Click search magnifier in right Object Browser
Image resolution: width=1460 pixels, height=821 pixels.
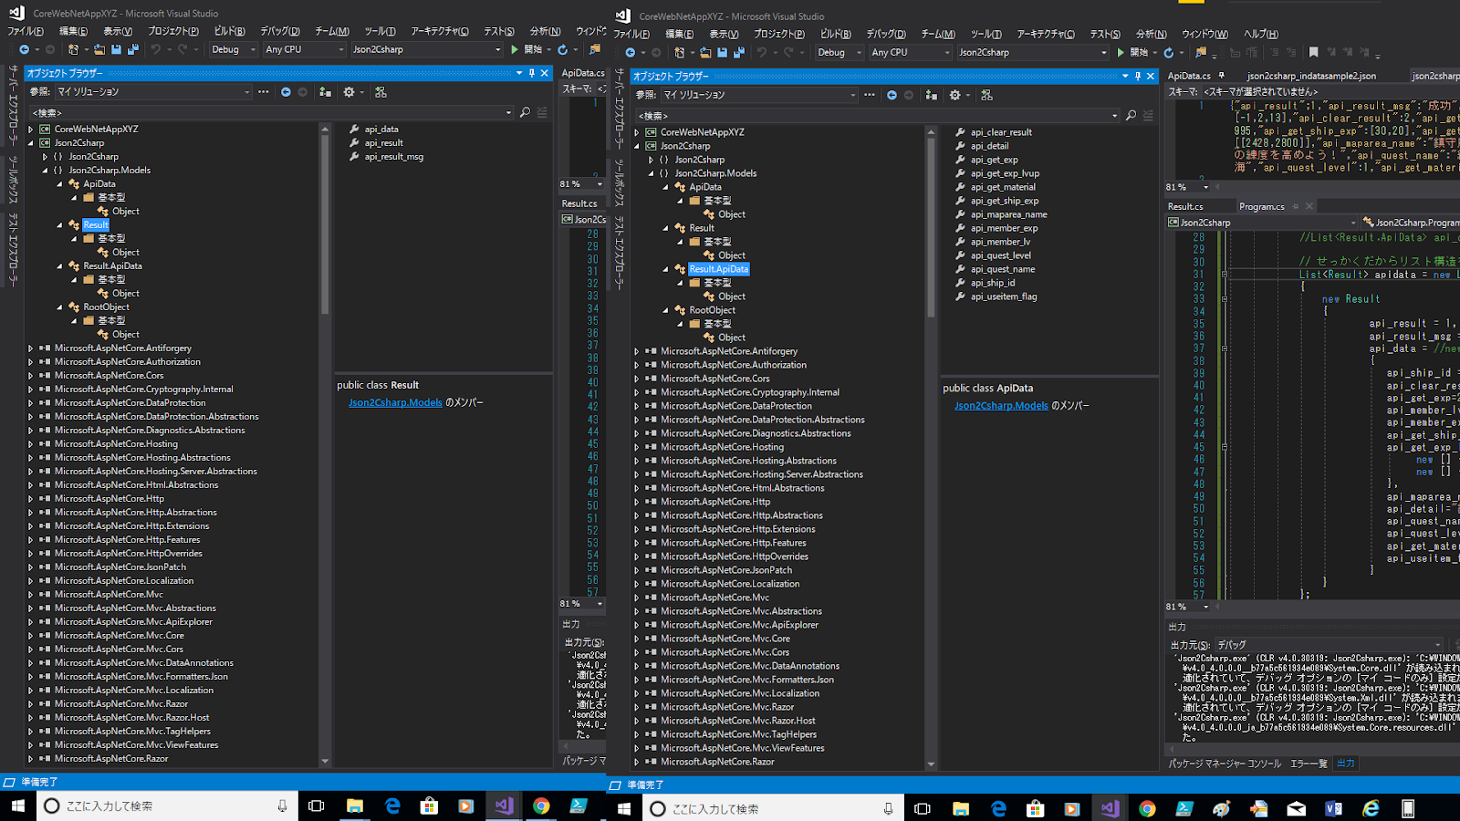coord(1131,116)
